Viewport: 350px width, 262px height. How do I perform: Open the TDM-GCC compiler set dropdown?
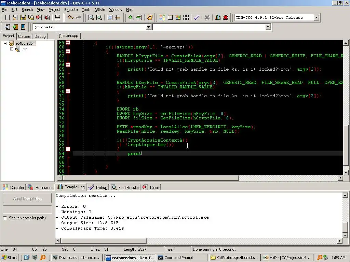click(316, 17)
